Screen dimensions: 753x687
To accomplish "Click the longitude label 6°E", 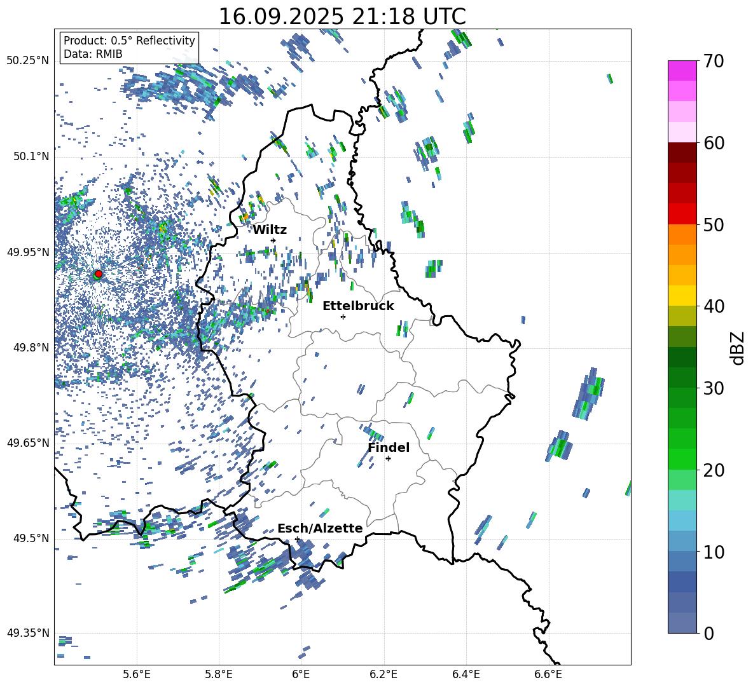I will click(301, 674).
